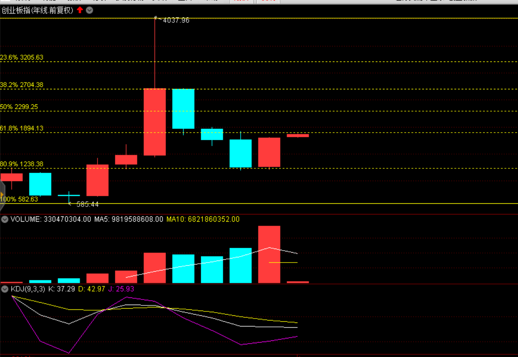518x357 pixels.
Task: Select the 100% 582.63 Fibonacci baseline label
Action: 19,199
